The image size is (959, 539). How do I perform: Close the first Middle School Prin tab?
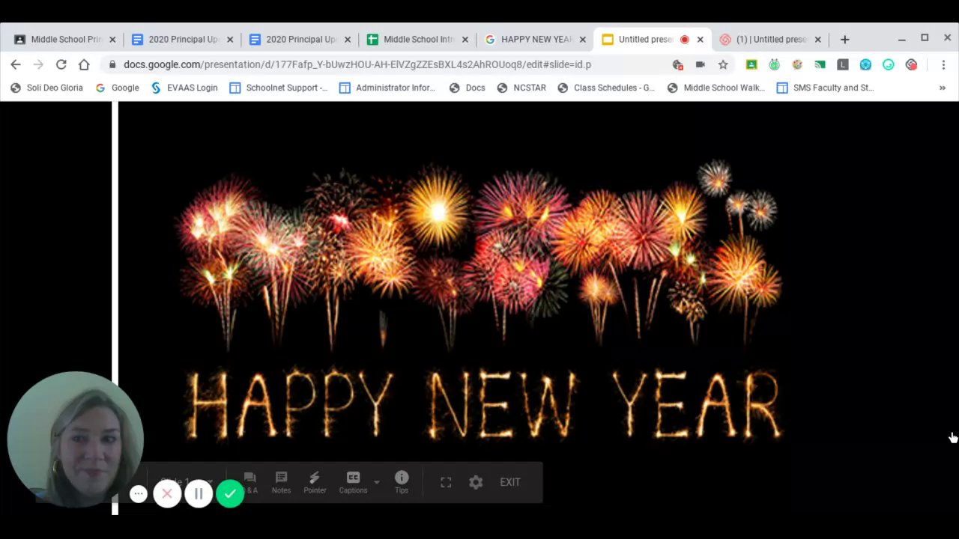(x=112, y=40)
